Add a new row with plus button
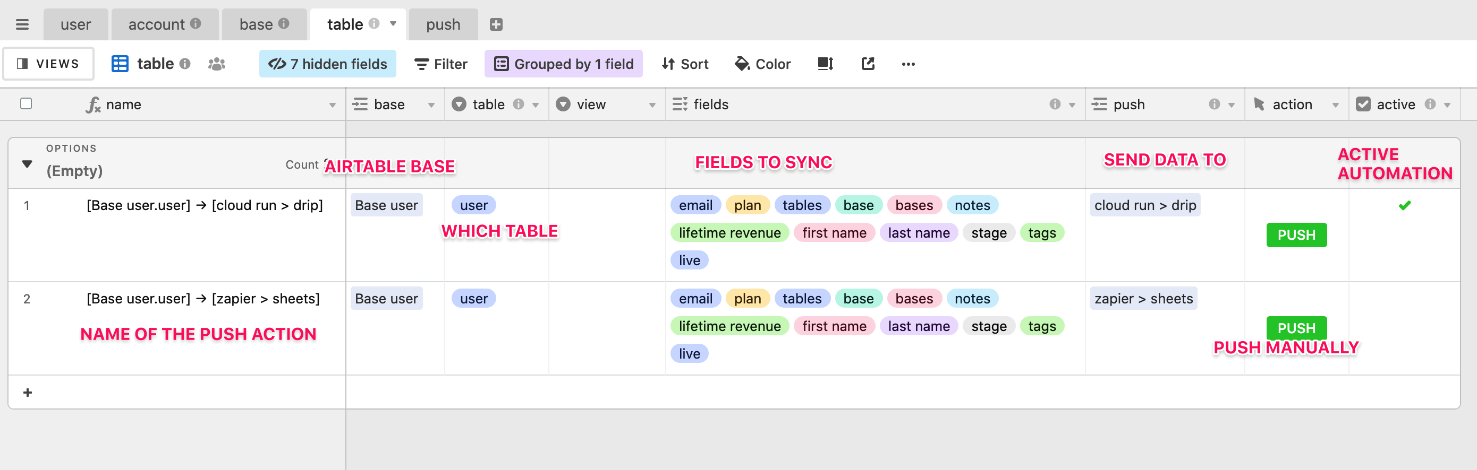The image size is (1477, 470). pyautogui.click(x=28, y=392)
